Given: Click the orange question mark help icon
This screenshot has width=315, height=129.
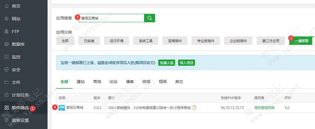Looking at the screenshot, I should [x=194, y=108].
